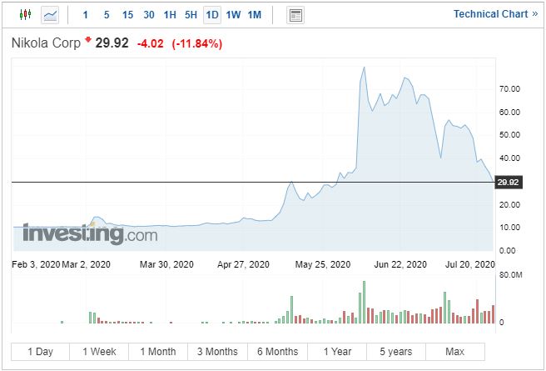Show the 5 years range
Image resolution: width=546 pixels, height=371 pixels.
coord(396,352)
